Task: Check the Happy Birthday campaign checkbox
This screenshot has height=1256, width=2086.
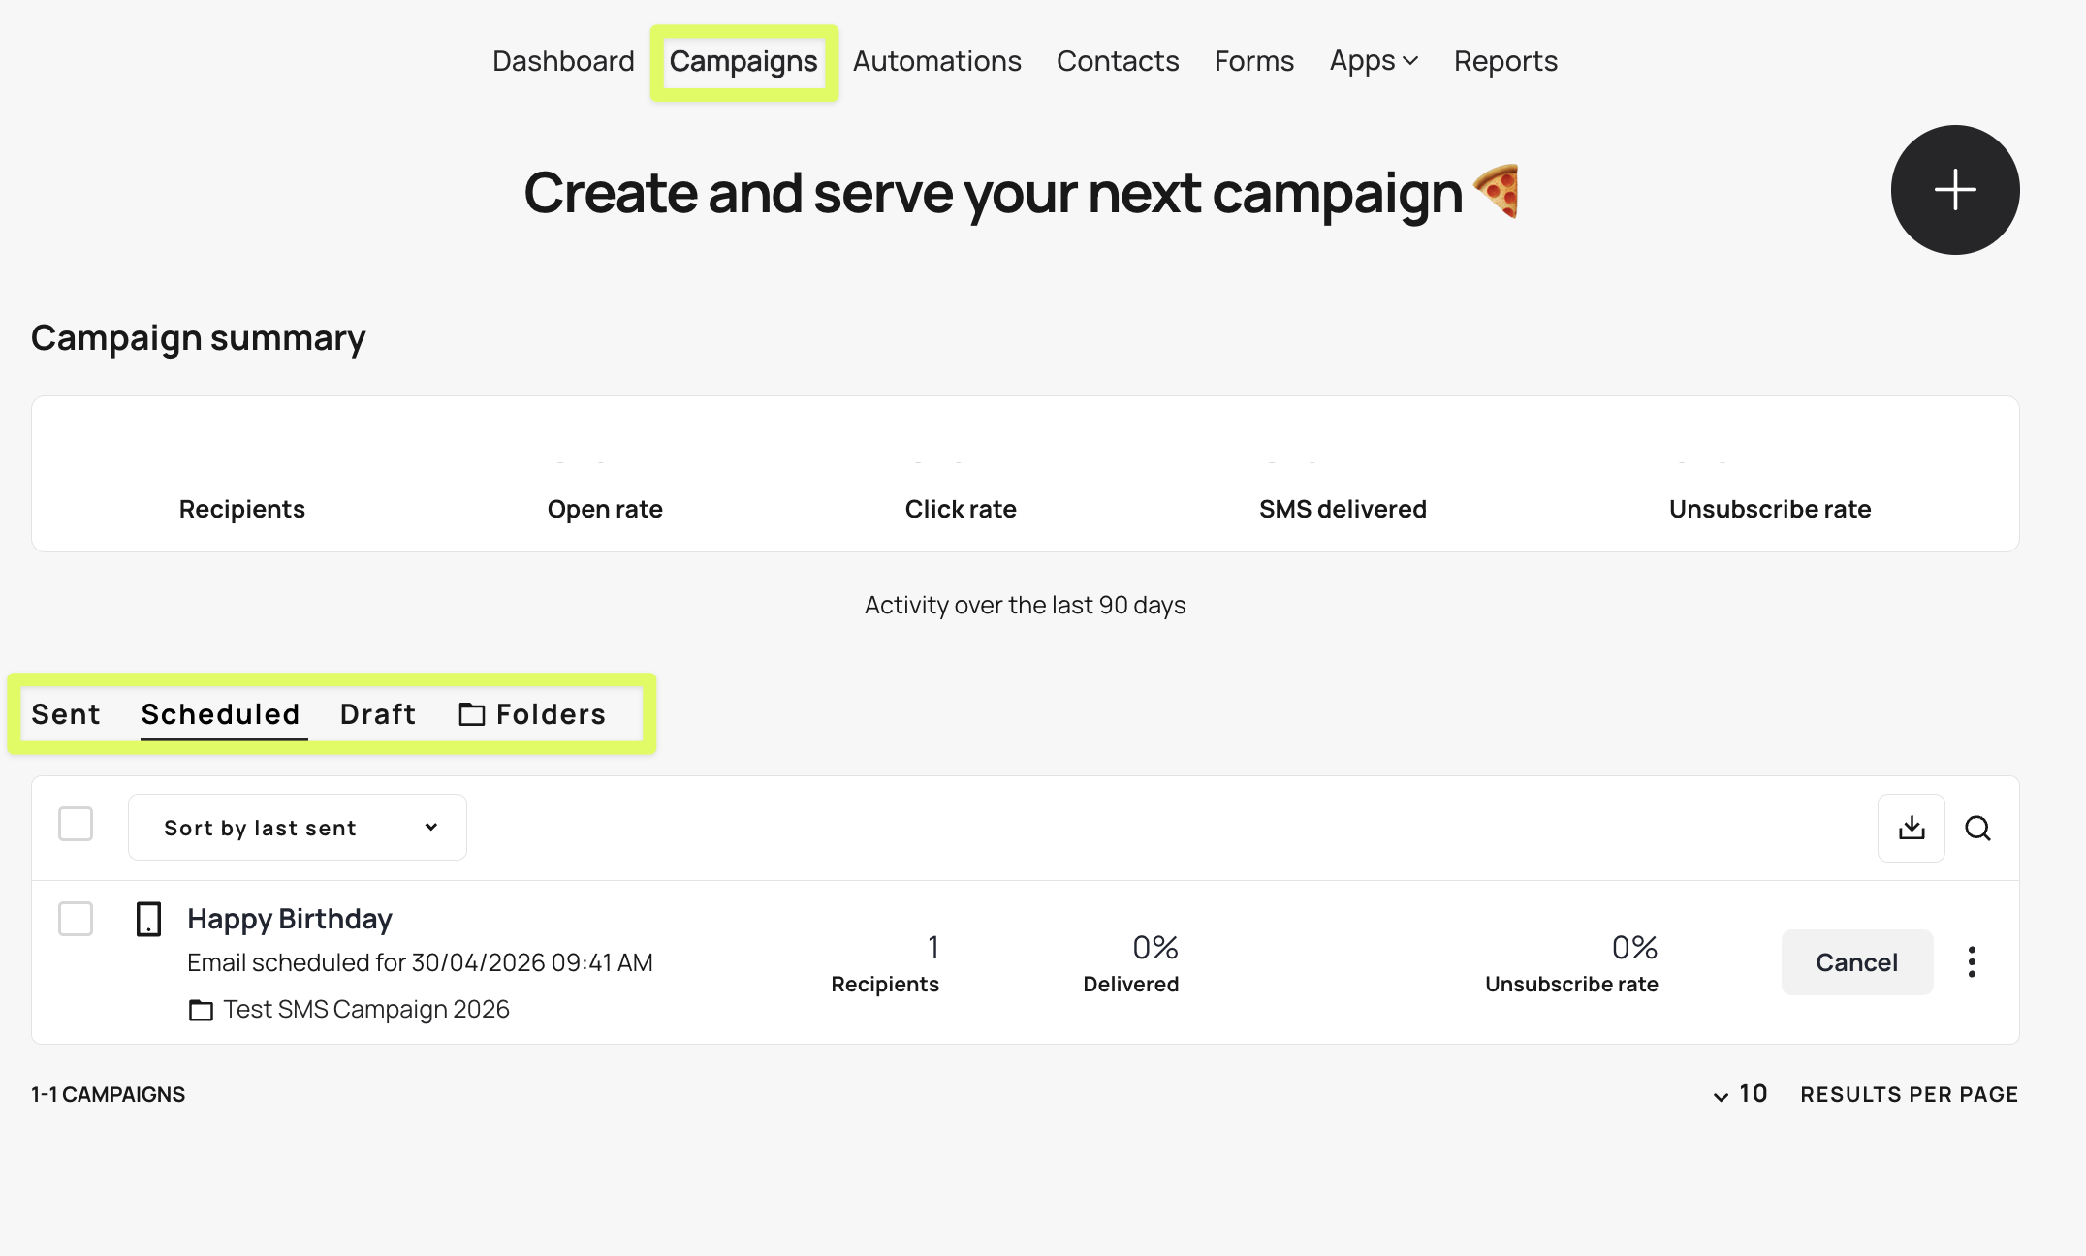Action: 76,919
